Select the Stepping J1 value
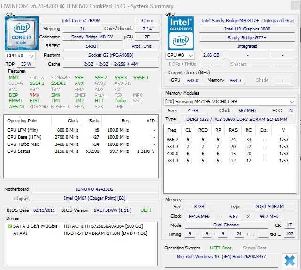The image size is (301, 270). pyautogui.click(x=82, y=29)
